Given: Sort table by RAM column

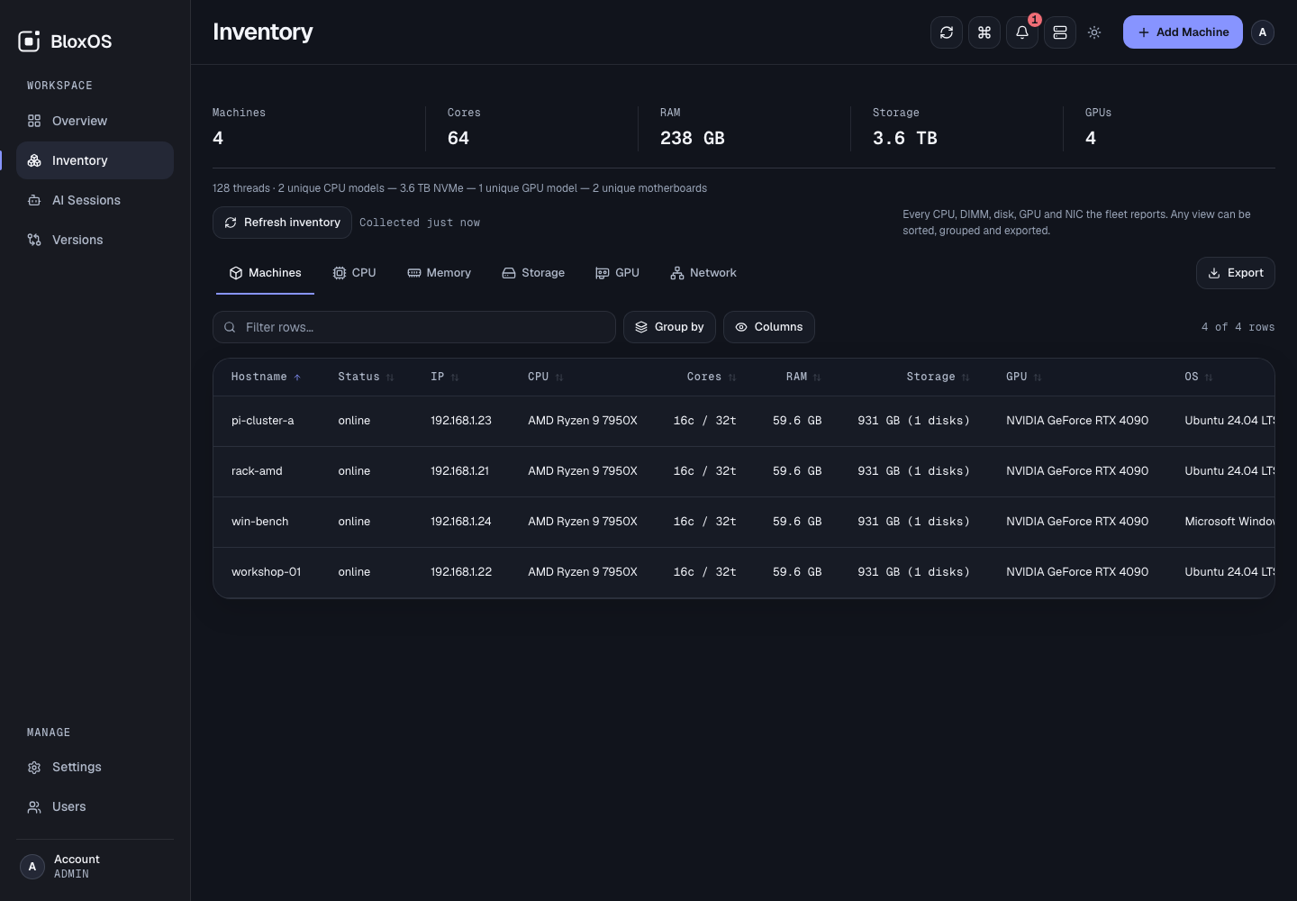Looking at the screenshot, I should point(803,377).
